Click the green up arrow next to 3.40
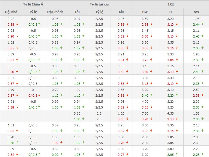This screenshot has width=209, height=157. pyautogui.click(x=151, y=96)
